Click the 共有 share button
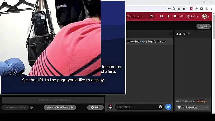Screen dimensions: 215x121 (x=203, y=26)
